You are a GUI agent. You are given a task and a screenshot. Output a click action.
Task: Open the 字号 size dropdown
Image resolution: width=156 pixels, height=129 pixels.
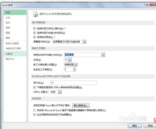(70, 60)
